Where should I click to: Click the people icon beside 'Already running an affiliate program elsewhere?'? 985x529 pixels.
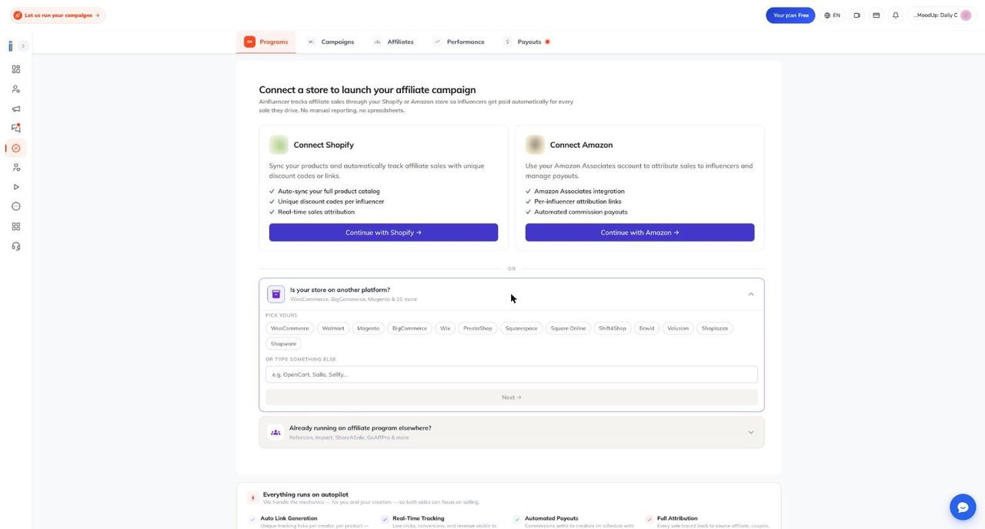[275, 433]
